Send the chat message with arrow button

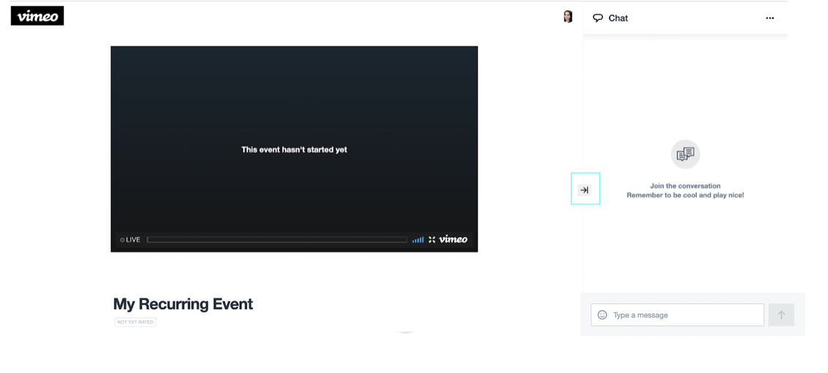click(x=782, y=314)
